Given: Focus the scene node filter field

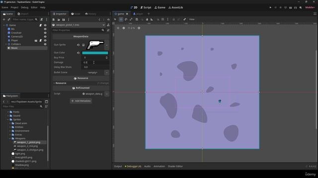Looking at the screenshot, I should 25,19.
